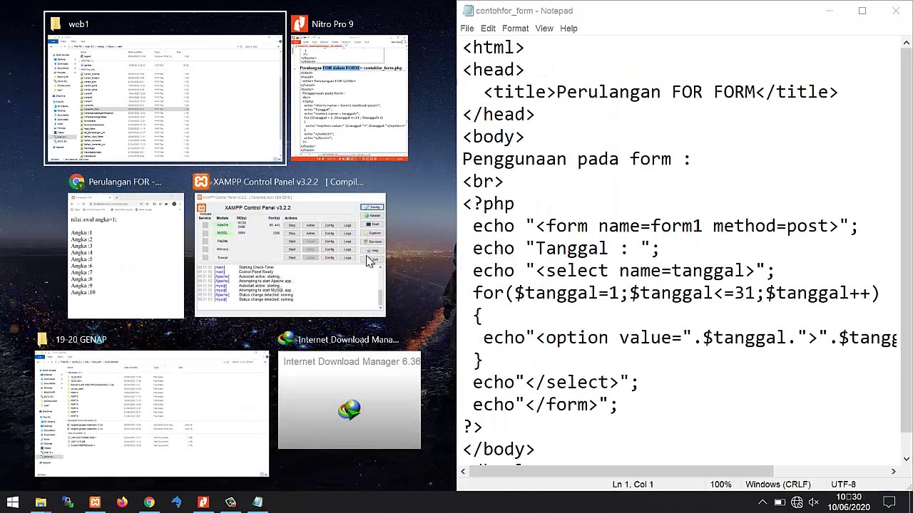The image size is (913, 513).
Task: Click the '<form name=form1 method=post>' echo line
Action: [665, 226]
